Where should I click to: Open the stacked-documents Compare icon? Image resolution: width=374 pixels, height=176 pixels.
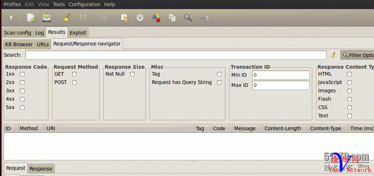click(x=172, y=18)
